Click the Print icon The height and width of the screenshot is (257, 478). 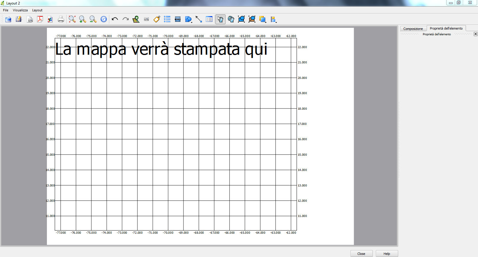pyautogui.click(x=61, y=19)
